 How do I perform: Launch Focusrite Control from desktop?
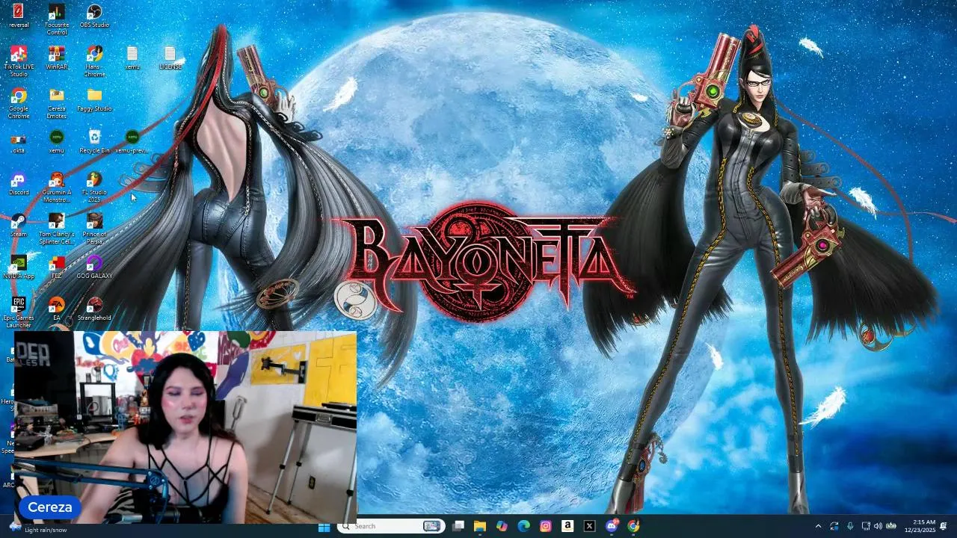(x=57, y=19)
